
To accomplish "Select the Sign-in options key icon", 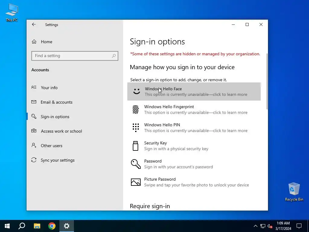I will point(34,116).
